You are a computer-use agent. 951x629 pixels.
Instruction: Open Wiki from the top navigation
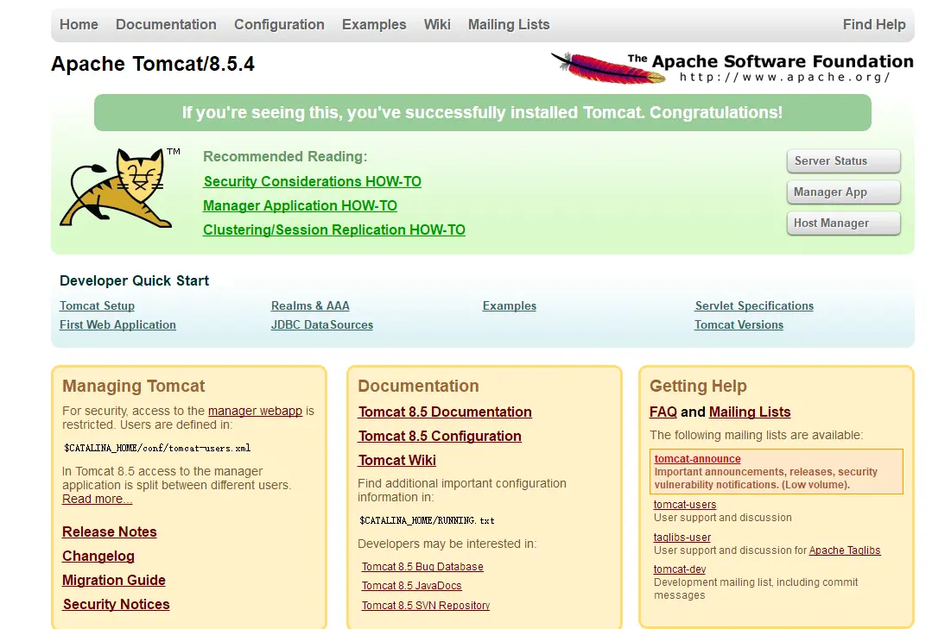pyautogui.click(x=437, y=24)
